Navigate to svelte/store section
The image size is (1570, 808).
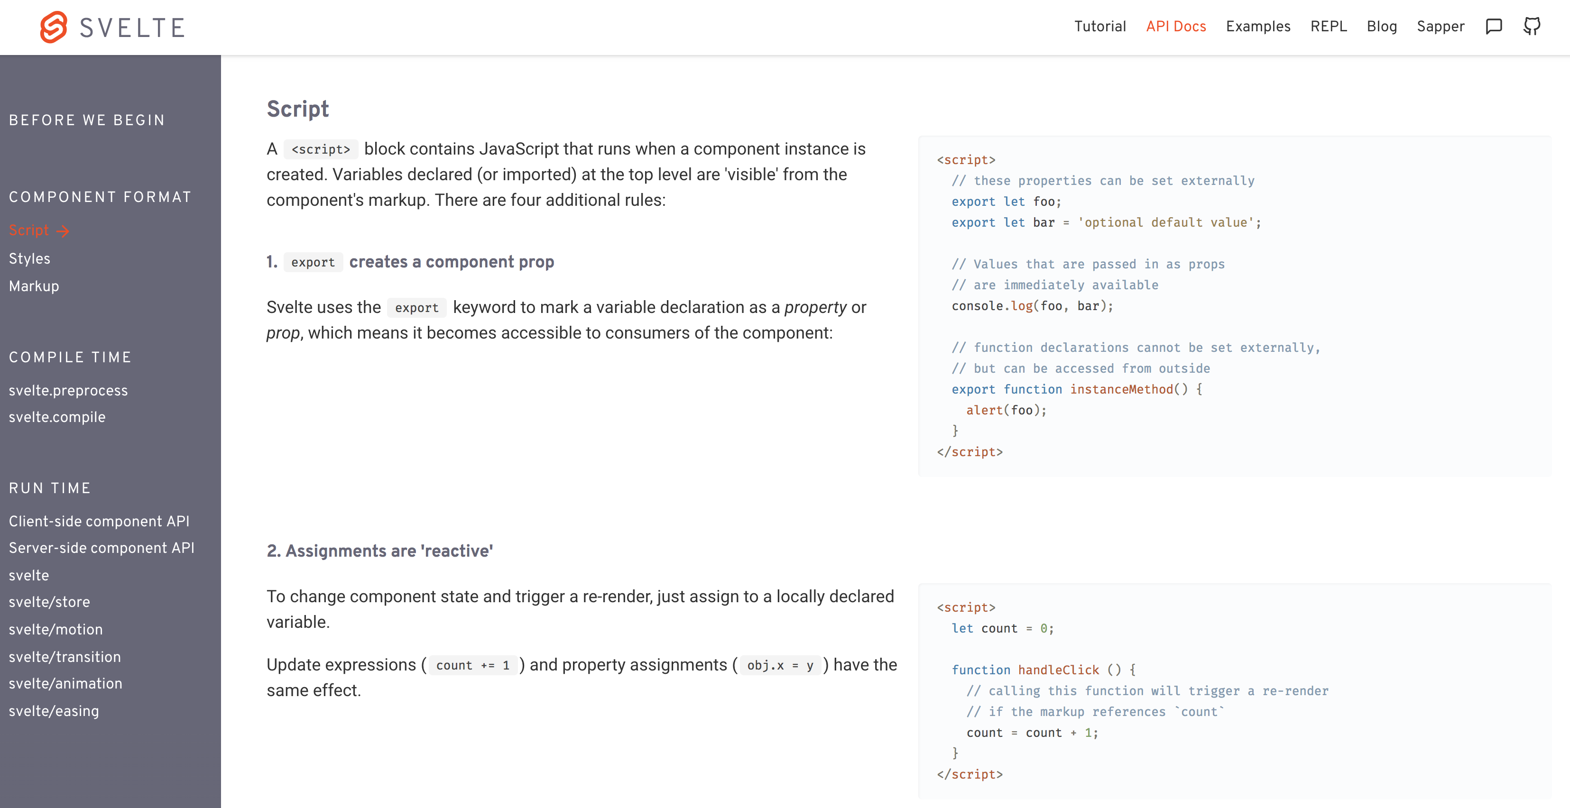[x=49, y=602]
